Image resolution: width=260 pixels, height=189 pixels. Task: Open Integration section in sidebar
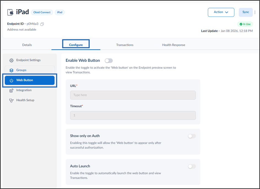(x=30, y=90)
